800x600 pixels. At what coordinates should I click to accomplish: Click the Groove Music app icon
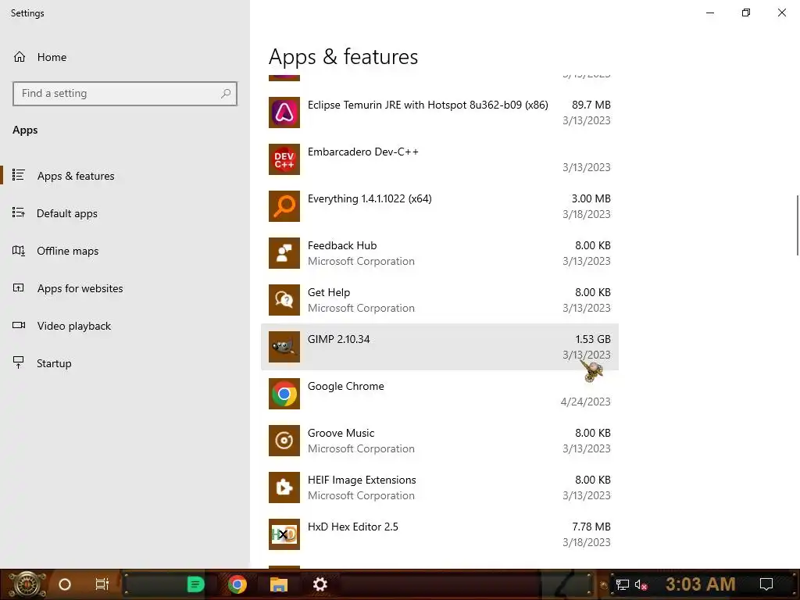point(284,441)
